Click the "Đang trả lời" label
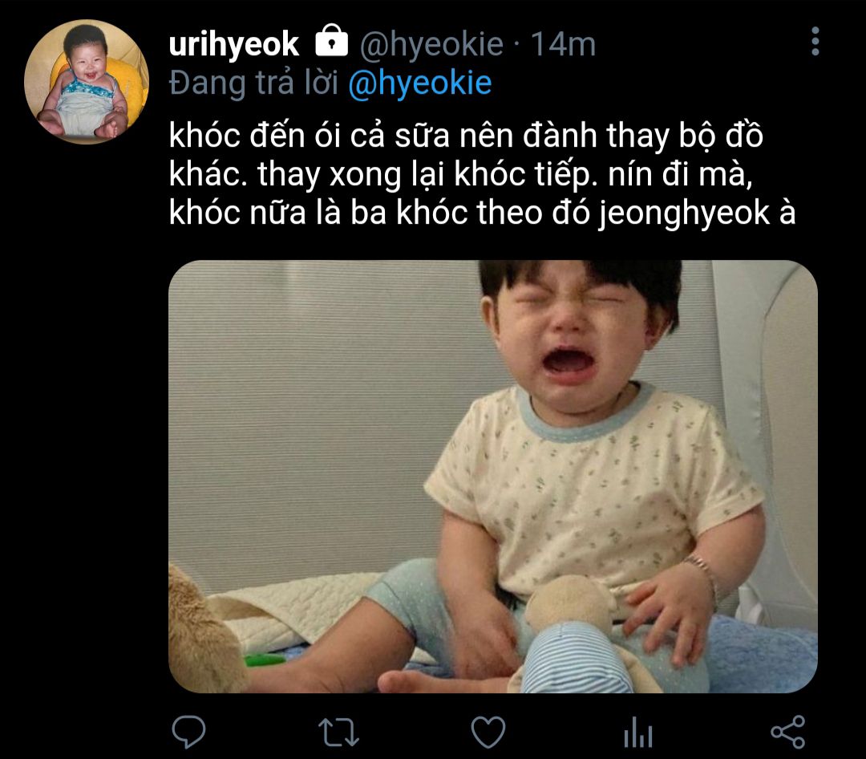 click(253, 83)
